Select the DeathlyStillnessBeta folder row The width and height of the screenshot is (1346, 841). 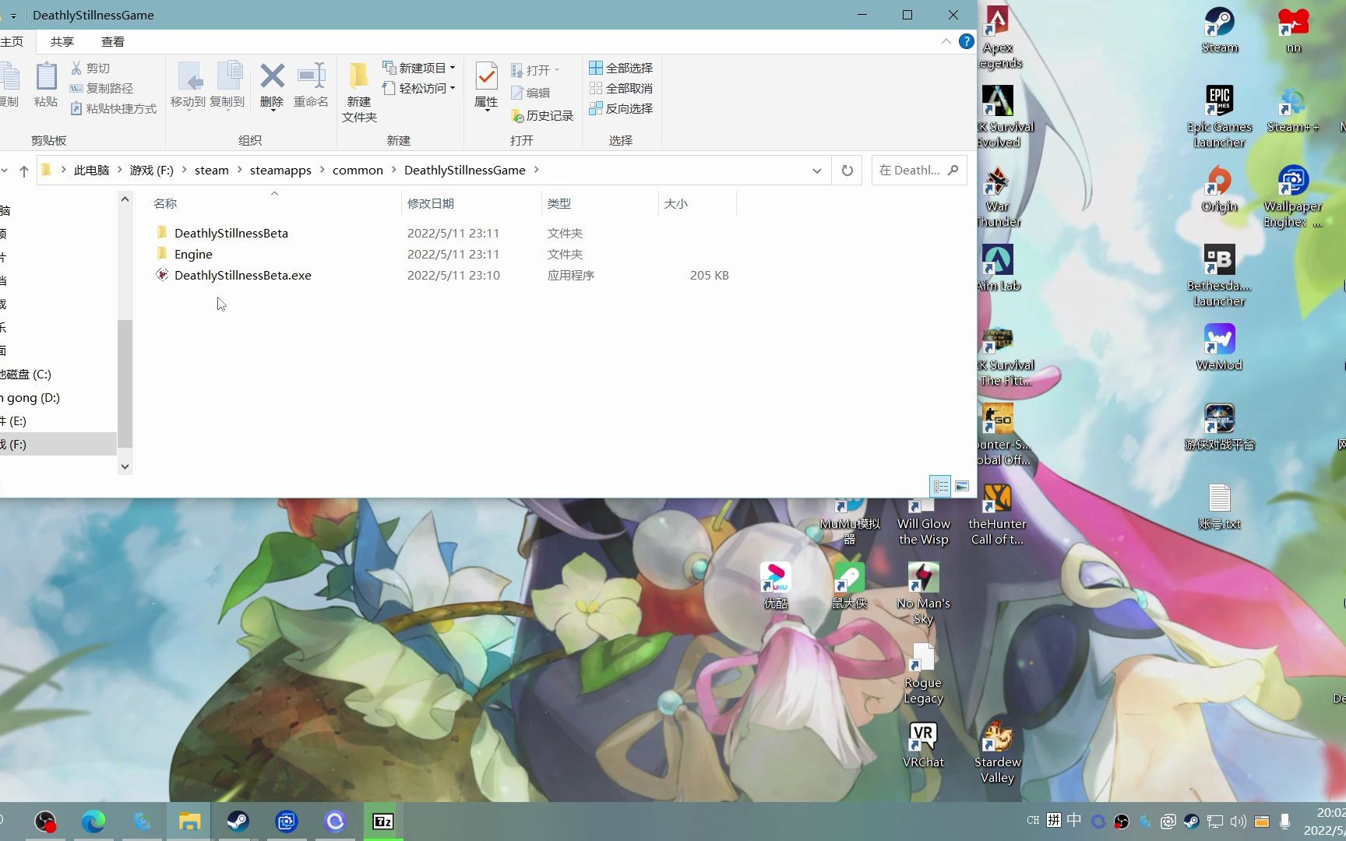(x=442, y=233)
